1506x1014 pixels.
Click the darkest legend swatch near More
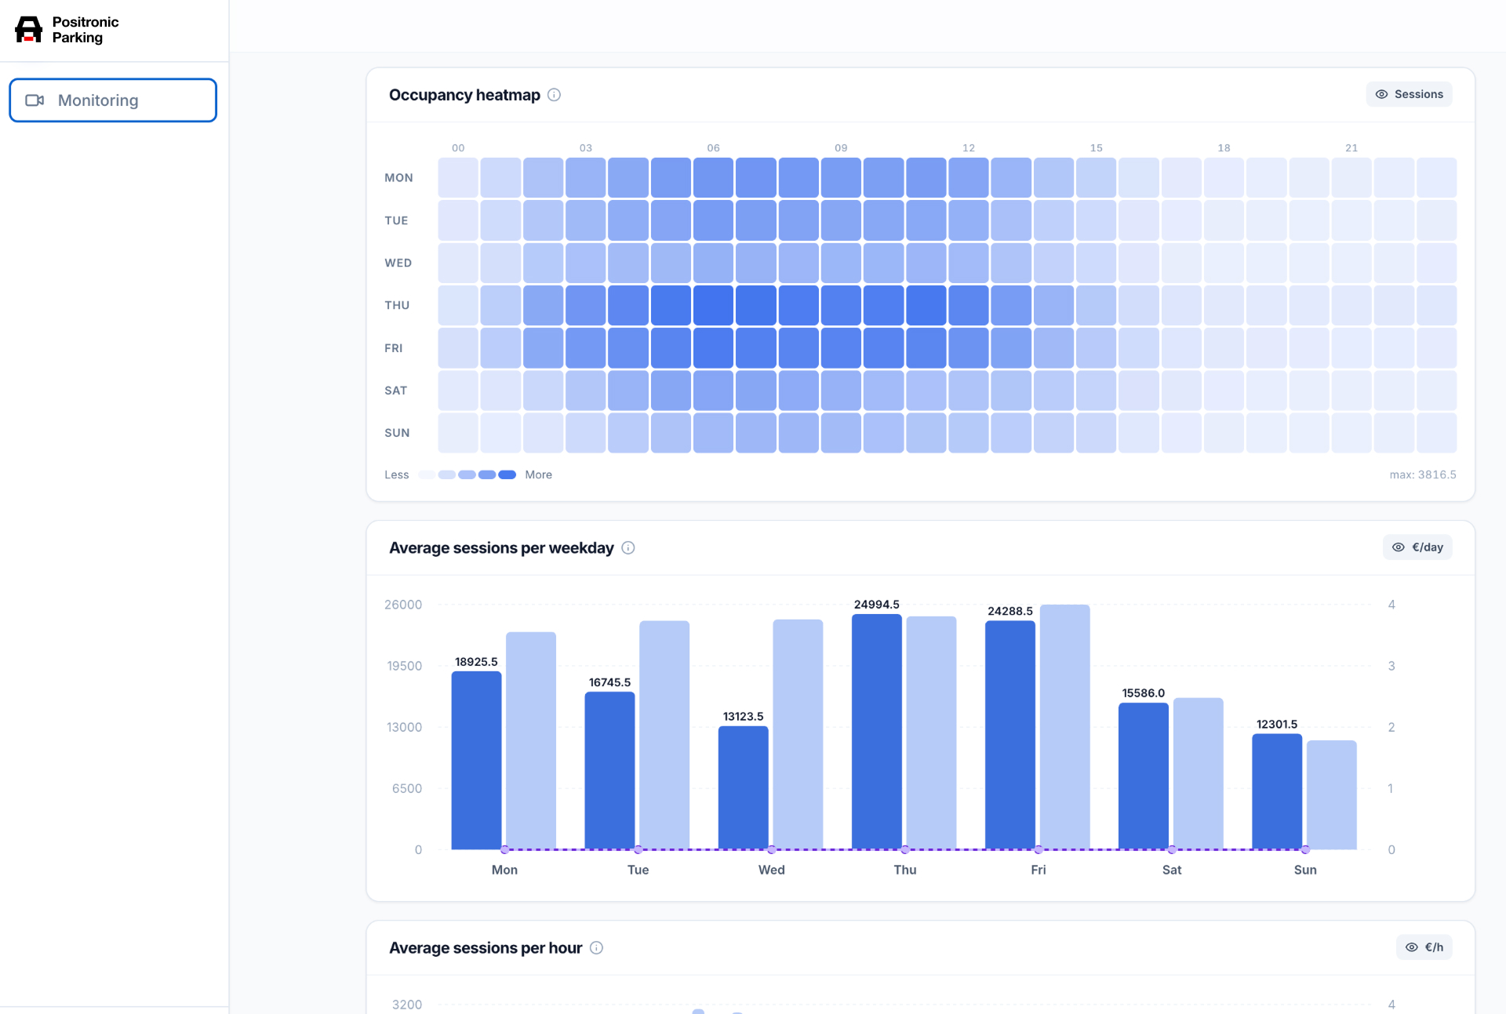point(507,474)
